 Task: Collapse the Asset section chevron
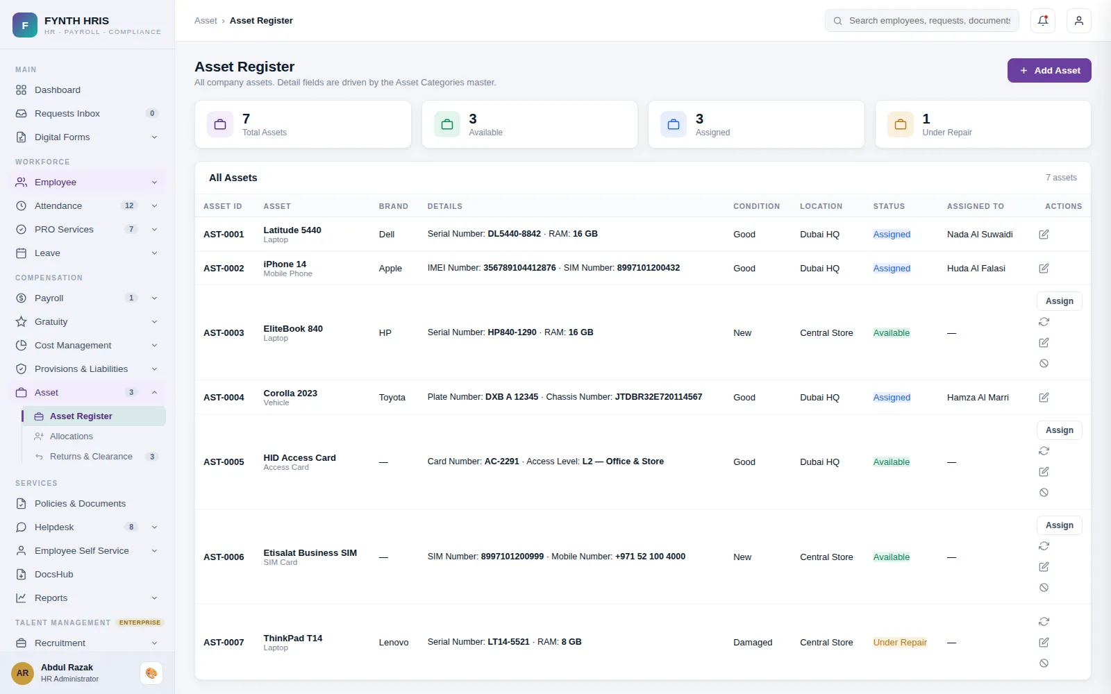pos(154,393)
